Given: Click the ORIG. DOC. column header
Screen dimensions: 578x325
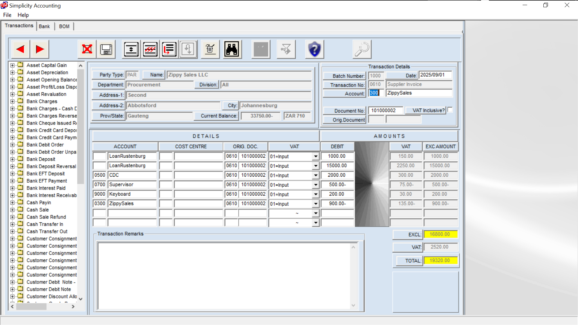Looking at the screenshot, I should click(245, 147).
